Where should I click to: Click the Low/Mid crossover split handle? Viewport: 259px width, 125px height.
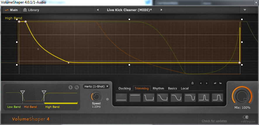[x=23, y=92]
